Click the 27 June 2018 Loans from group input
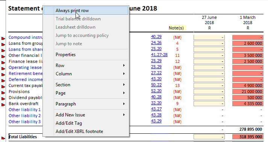 (x=209, y=43)
